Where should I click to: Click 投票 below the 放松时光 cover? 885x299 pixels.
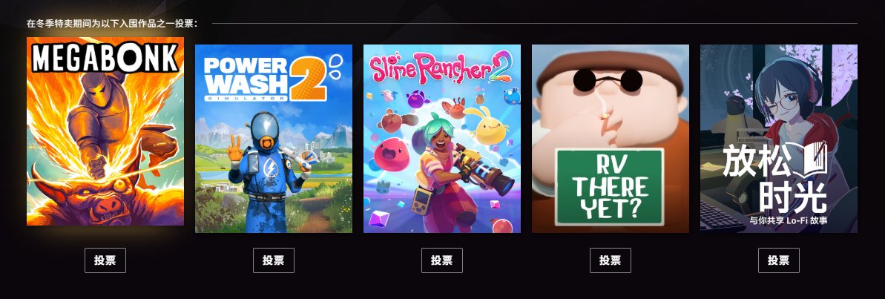tap(779, 260)
